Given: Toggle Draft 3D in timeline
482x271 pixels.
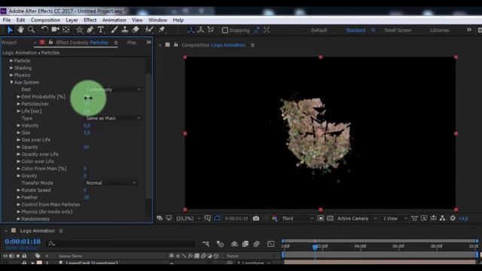Looking at the screenshot, I should pyautogui.click(x=220, y=244).
